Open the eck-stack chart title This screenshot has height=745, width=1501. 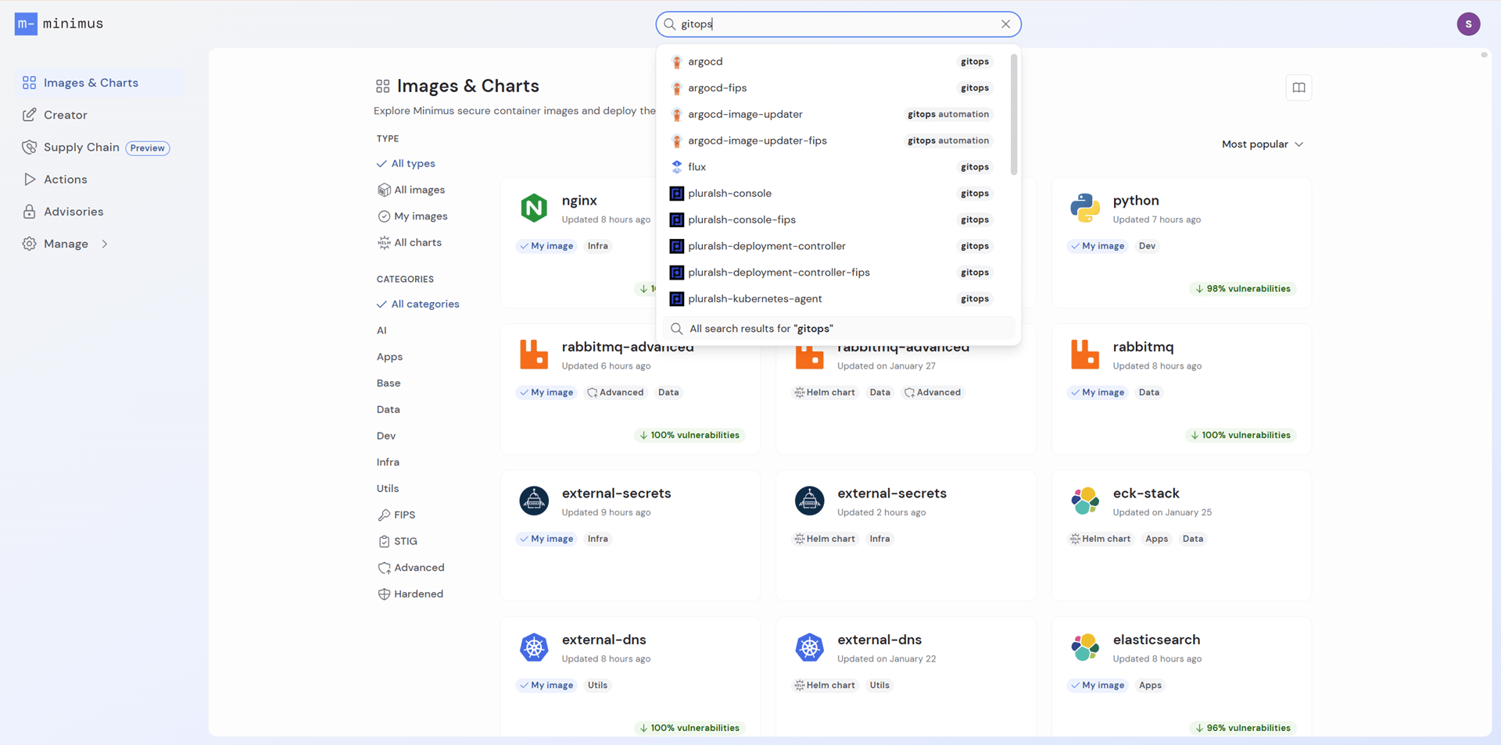[1146, 494]
